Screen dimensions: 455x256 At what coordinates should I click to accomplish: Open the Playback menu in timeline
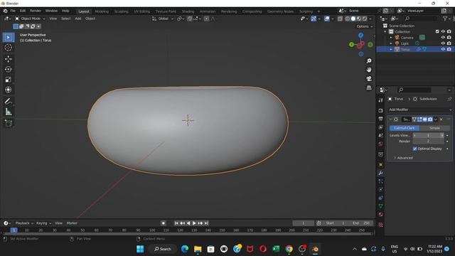23,223
